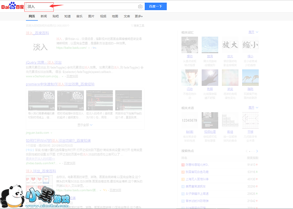Click the 淡入 calligraphy thumbnail

40,47
